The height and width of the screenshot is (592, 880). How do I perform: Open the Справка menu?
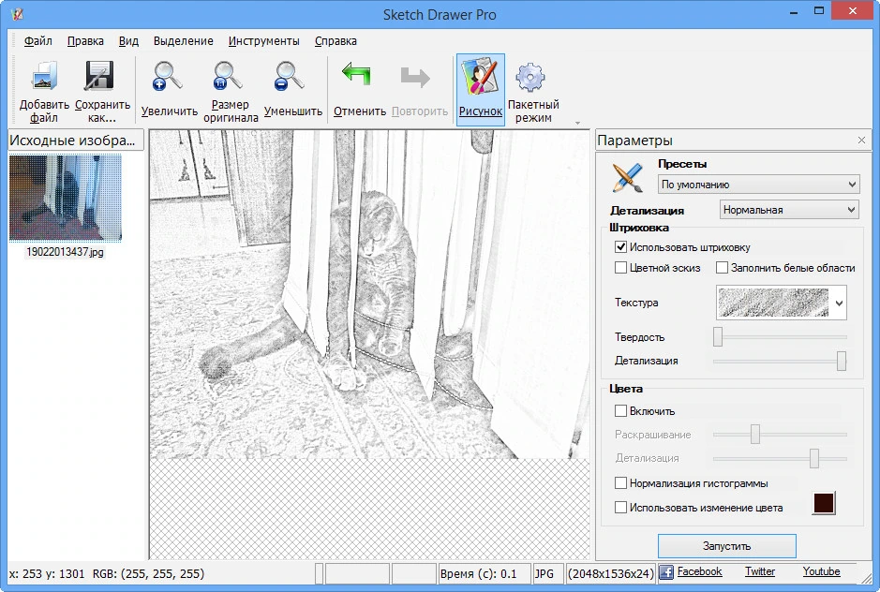(336, 41)
